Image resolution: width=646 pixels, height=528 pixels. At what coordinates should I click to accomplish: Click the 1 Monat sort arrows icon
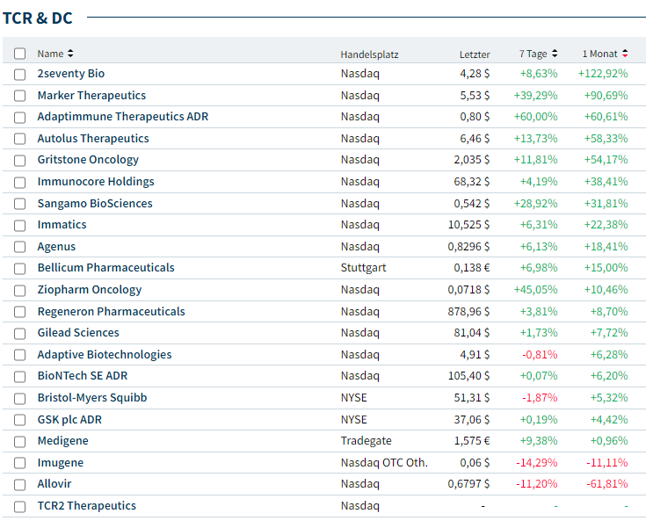pos(626,54)
